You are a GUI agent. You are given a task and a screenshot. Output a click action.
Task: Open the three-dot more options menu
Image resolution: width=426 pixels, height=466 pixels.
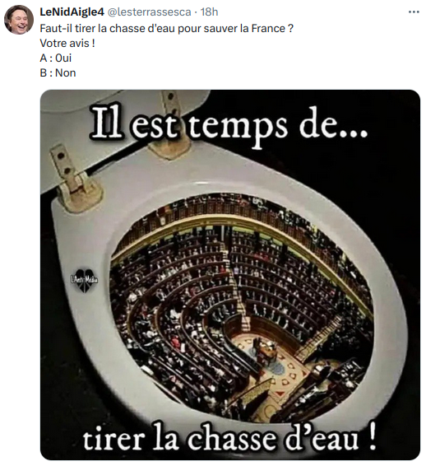(414, 12)
